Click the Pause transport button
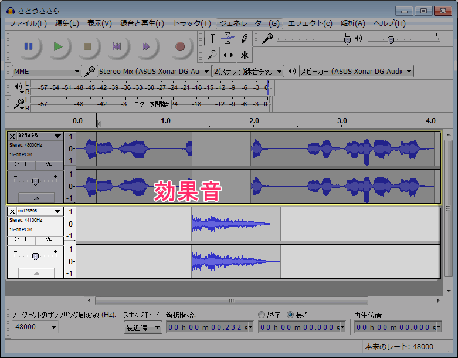Viewport: 458px width, 358px height. pyautogui.click(x=28, y=46)
